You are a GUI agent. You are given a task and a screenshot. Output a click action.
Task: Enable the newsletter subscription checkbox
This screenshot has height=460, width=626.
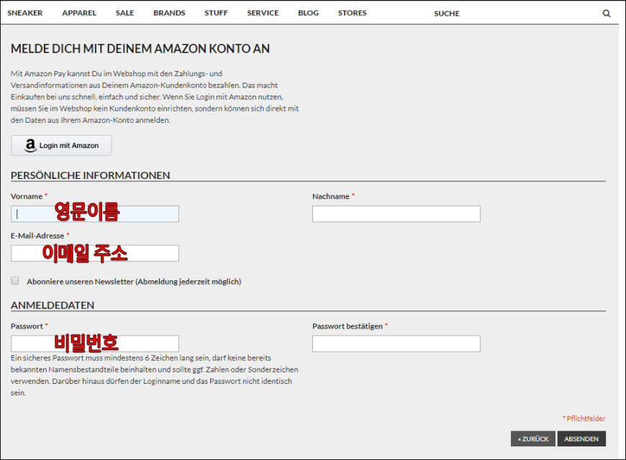(x=15, y=281)
